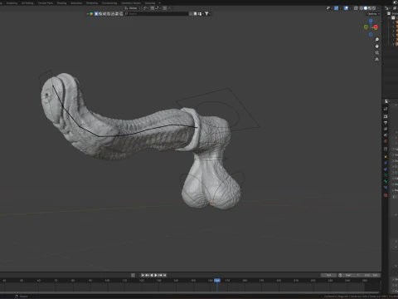Open the Global transform orientation dropdown
Image resolution: width=398 pixels, height=299 pixels.
pos(132,8)
